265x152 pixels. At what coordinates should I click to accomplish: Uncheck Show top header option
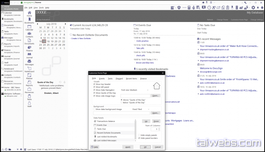pyautogui.click(x=94, y=84)
